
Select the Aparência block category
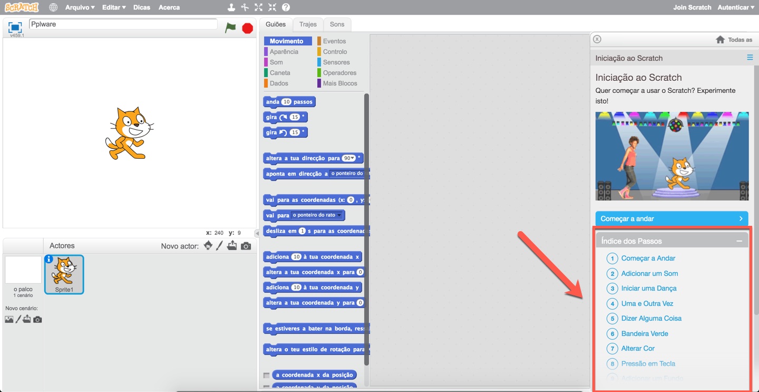[x=285, y=51]
